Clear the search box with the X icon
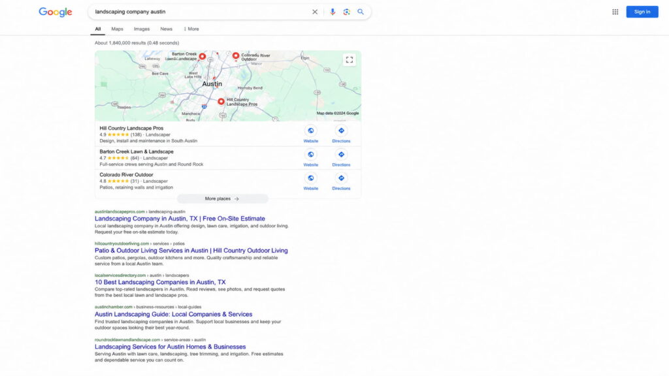This screenshot has width=669, height=376. [x=315, y=12]
